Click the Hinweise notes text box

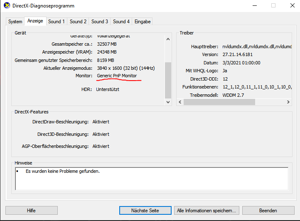pos(152,179)
